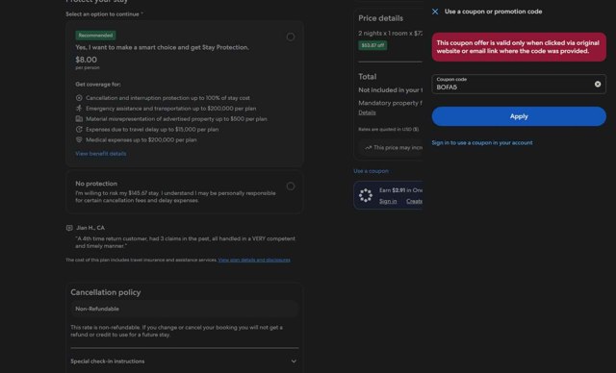The image size is (616, 373).
Task: Click the medical expenses shield icon
Action: coord(79,139)
